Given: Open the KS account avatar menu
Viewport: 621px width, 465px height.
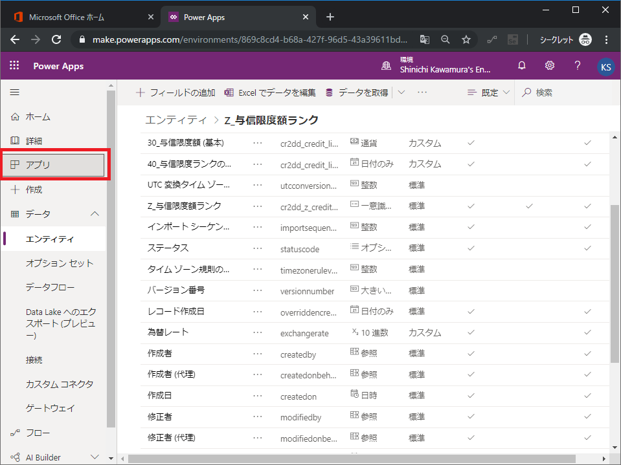Looking at the screenshot, I should click(605, 67).
